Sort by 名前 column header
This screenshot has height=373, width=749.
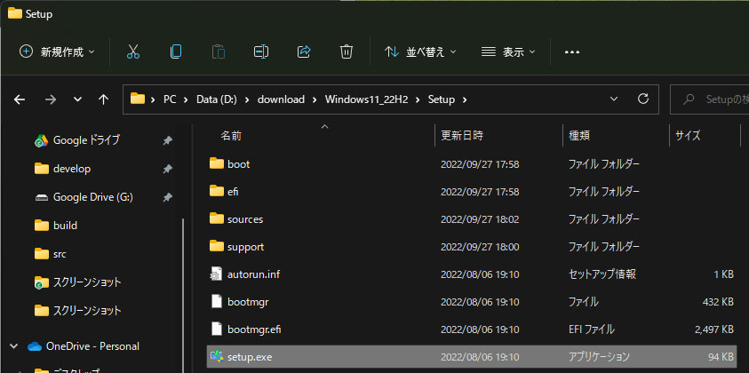tap(231, 136)
